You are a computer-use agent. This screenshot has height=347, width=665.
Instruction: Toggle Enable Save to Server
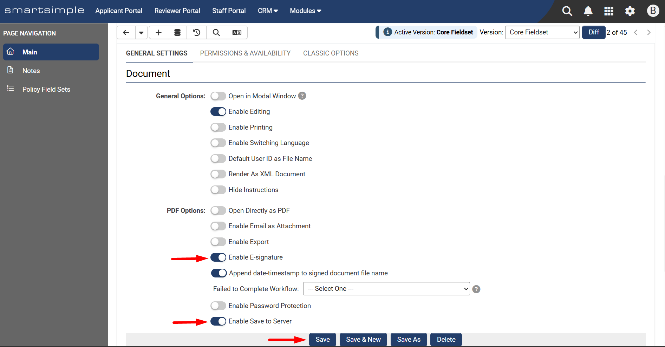218,321
